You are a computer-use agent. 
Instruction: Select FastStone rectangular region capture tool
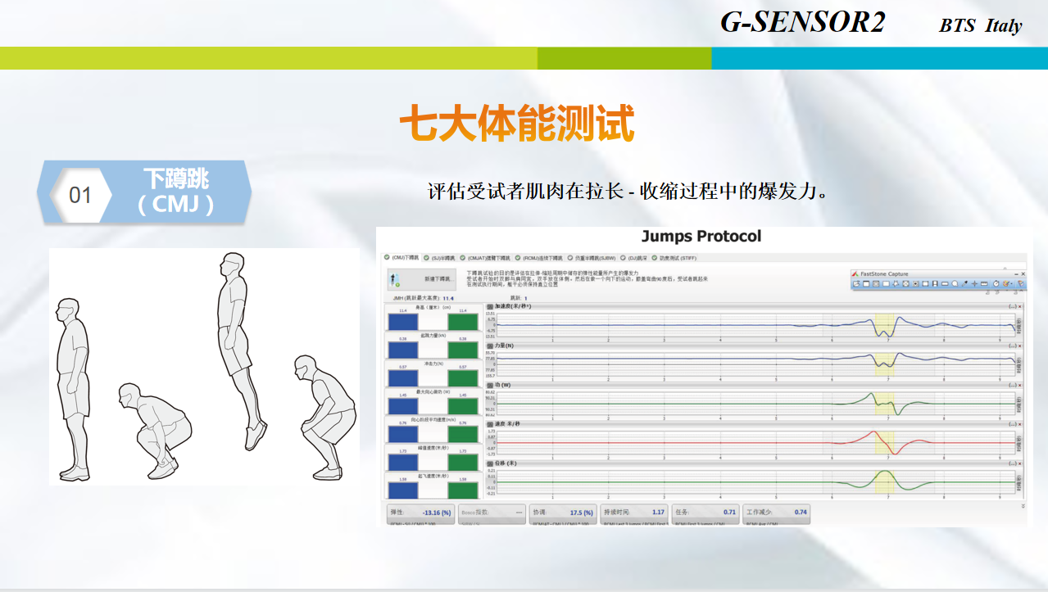coord(884,284)
